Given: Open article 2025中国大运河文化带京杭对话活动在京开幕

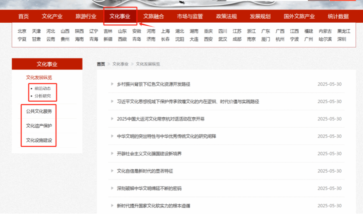Looking at the screenshot, I should (x=161, y=119).
